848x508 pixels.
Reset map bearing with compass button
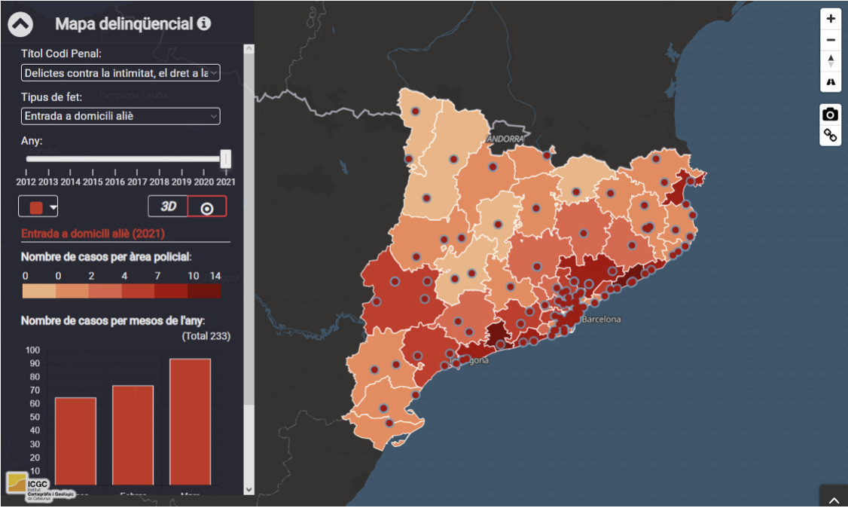pos(830,60)
